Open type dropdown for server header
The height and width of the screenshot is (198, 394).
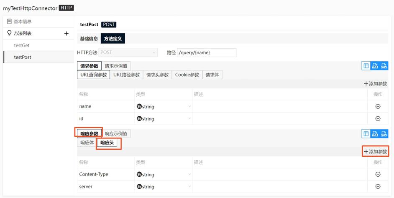pyautogui.click(x=163, y=186)
